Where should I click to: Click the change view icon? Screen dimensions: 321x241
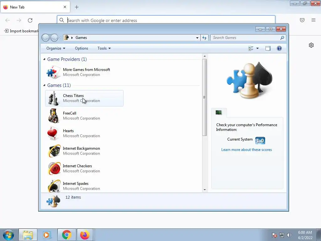251,48
